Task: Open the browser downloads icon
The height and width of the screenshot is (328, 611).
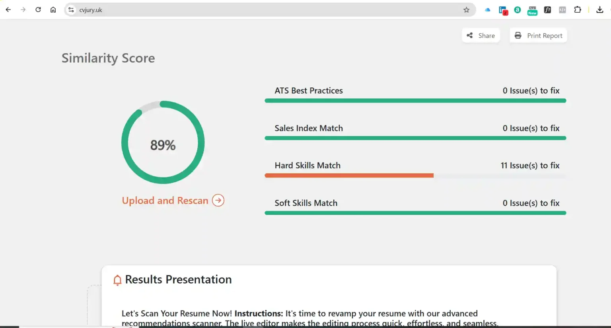Action: 600,10
